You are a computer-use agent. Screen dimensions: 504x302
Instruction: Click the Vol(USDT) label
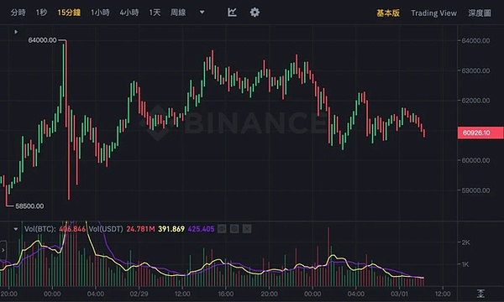[106, 229]
